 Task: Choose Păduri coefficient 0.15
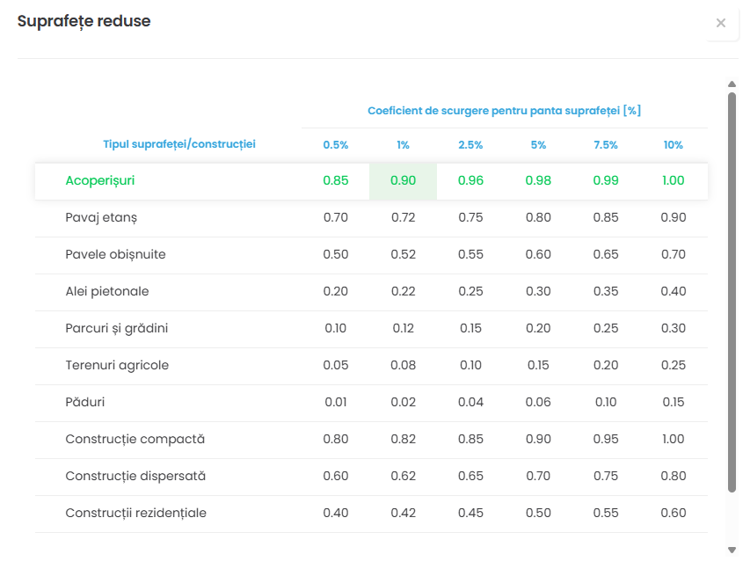click(673, 402)
